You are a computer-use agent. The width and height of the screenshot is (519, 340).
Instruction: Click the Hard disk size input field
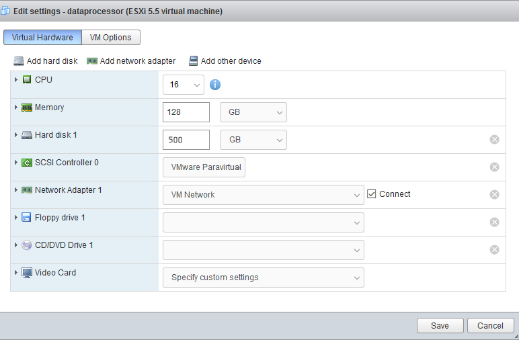(x=186, y=140)
